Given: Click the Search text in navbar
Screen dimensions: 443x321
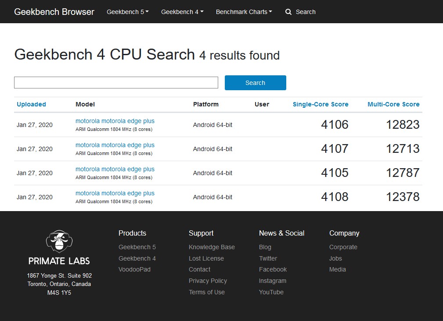Looking at the screenshot, I should click(x=306, y=12).
